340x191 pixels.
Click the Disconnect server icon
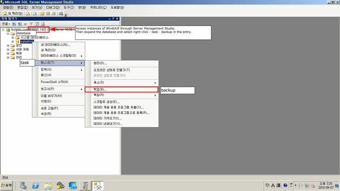coord(20,24)
